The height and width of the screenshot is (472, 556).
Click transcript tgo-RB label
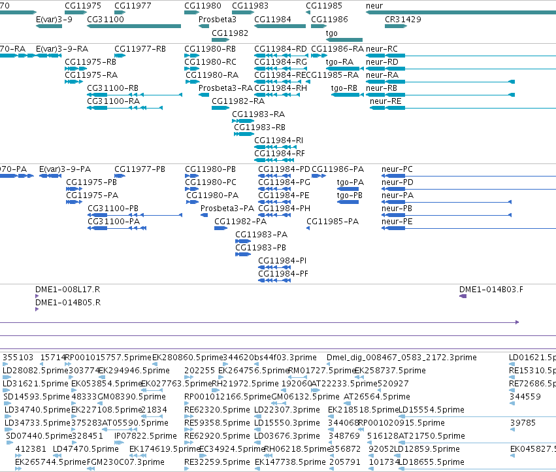344,88
